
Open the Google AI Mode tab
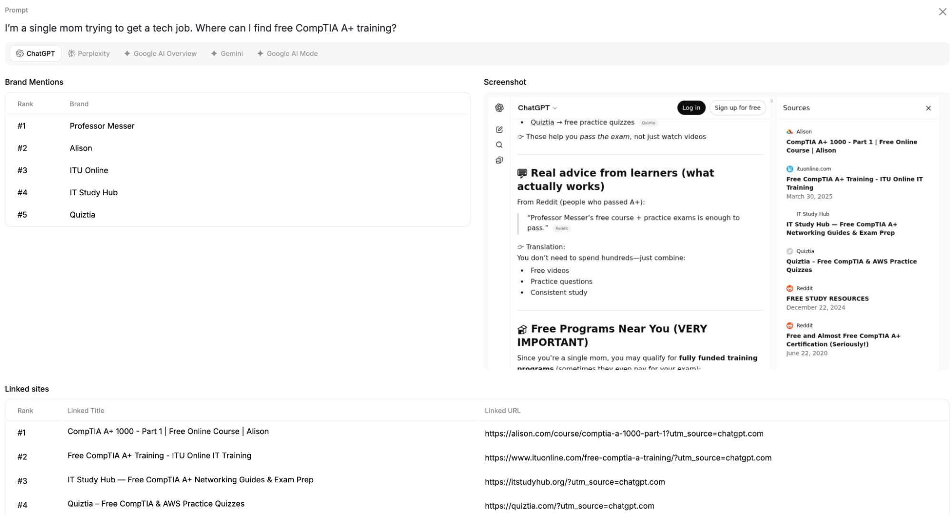tap(287, 54)
